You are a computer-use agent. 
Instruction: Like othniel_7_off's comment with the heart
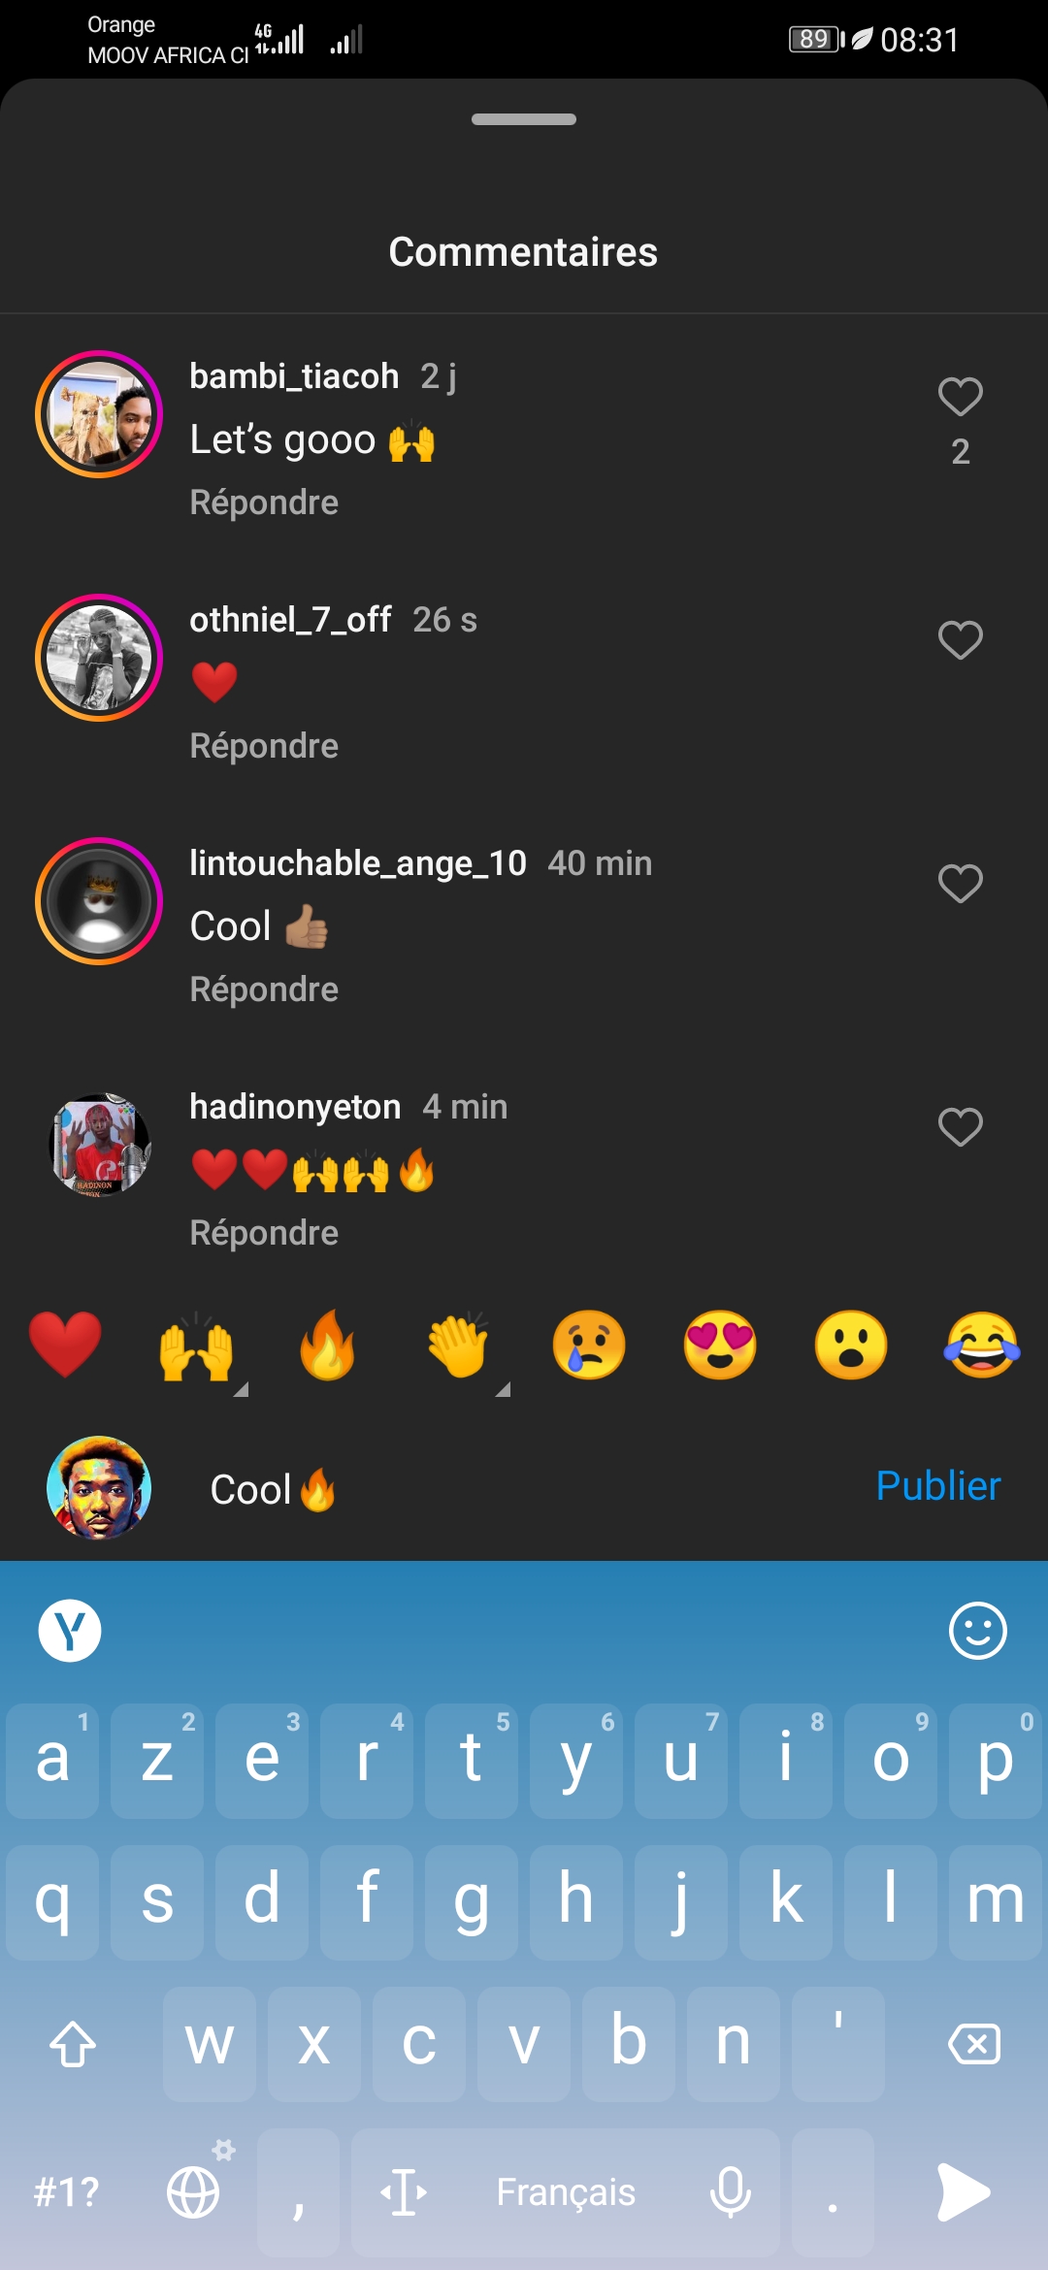(x=960, y=640)
